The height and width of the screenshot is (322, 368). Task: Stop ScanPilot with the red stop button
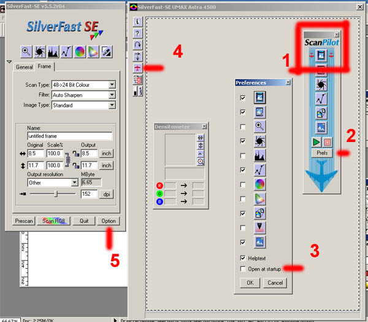coord(328,142)
